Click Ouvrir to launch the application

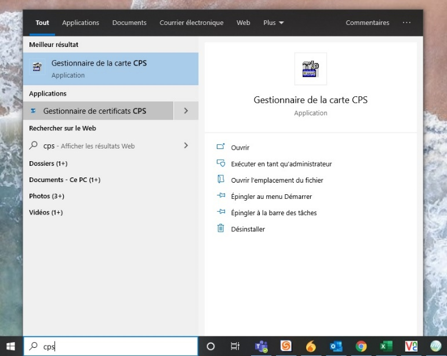pyautogui.click(x=240, y=147)
